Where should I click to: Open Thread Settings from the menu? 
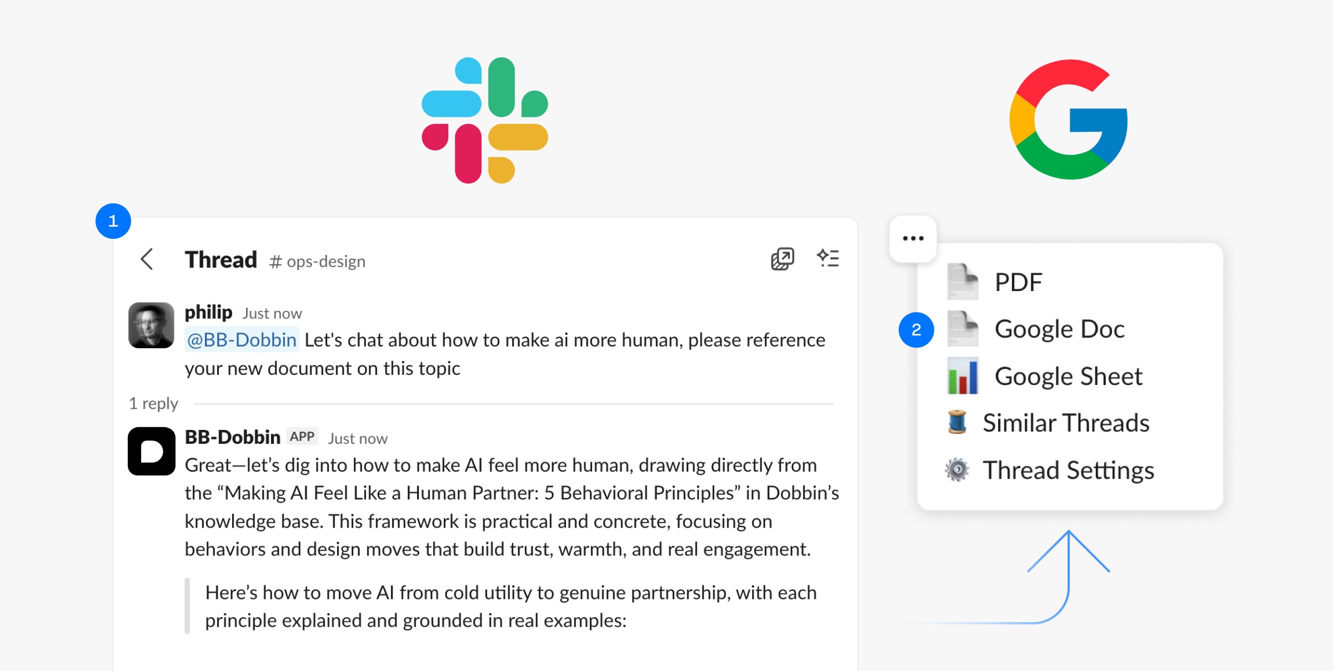point(1068,470)
